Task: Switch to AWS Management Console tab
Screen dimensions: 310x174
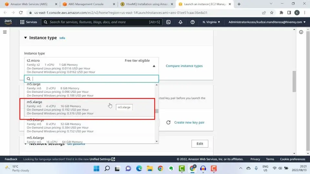Action: click(x=86, y=4)
